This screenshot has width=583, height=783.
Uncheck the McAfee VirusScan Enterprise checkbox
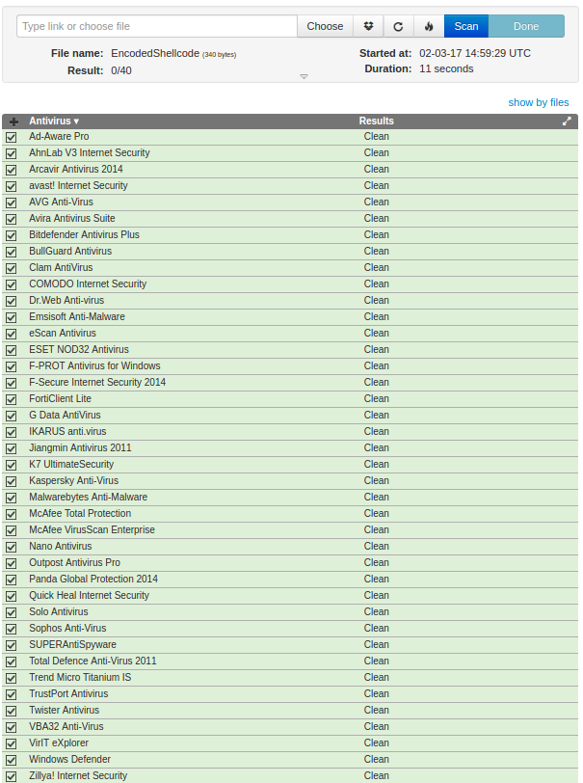(x=12, y=530)
